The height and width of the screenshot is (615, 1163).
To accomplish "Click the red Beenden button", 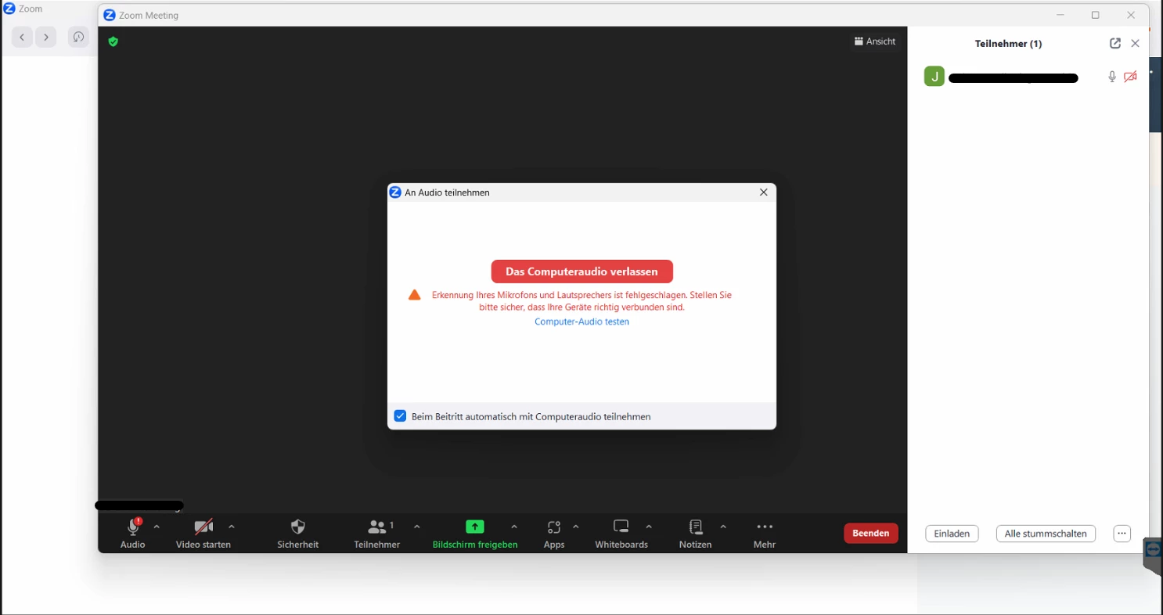I will (871, 533).
